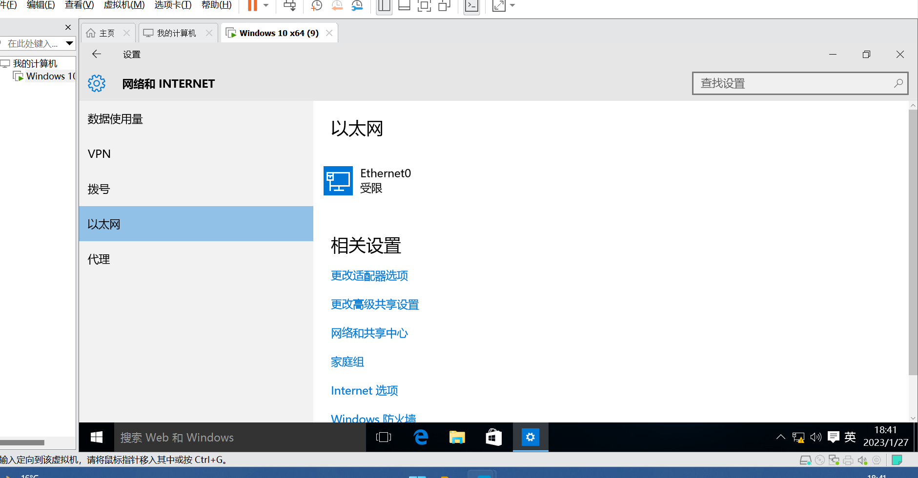This screenshot has height=478, width=918.
Task: Launch Microsoft Edge from the taskbar
Action: [421, 437]
